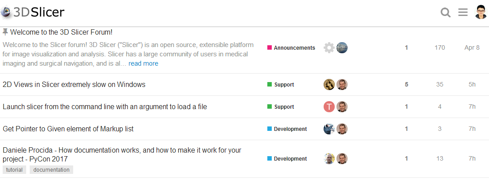
Task: Click first poster avatar on Markup list topic
Action: click(329, 129)
